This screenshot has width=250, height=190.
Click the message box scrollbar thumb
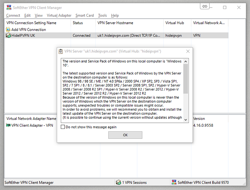[x=186, y=79]
